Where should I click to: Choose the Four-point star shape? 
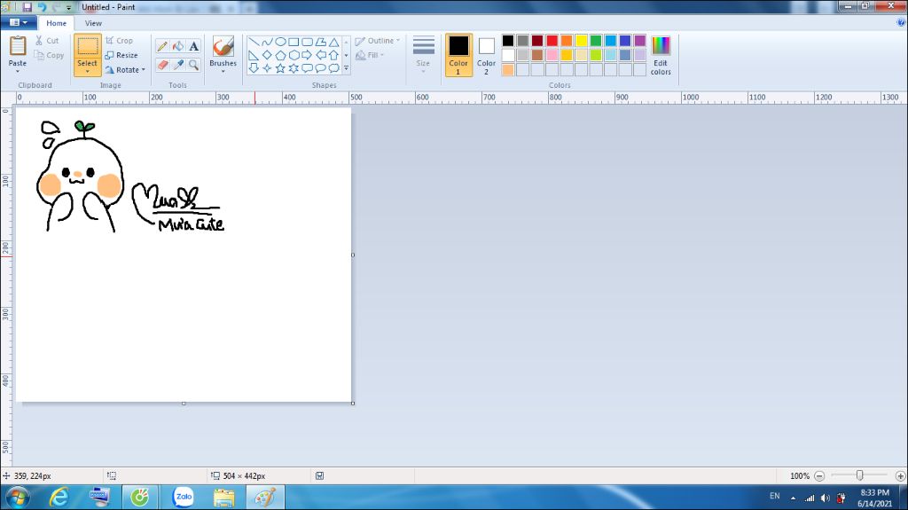[x=267, y=68]
